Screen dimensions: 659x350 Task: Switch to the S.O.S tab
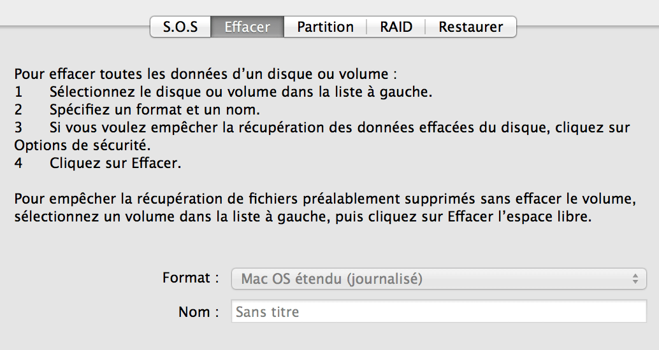[180, 27]
